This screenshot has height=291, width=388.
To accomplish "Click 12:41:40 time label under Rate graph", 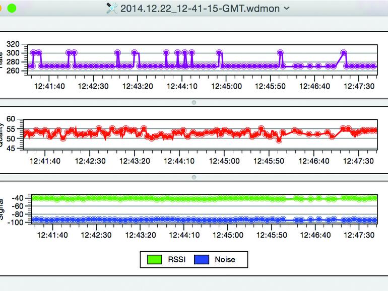I will point(49,86).
